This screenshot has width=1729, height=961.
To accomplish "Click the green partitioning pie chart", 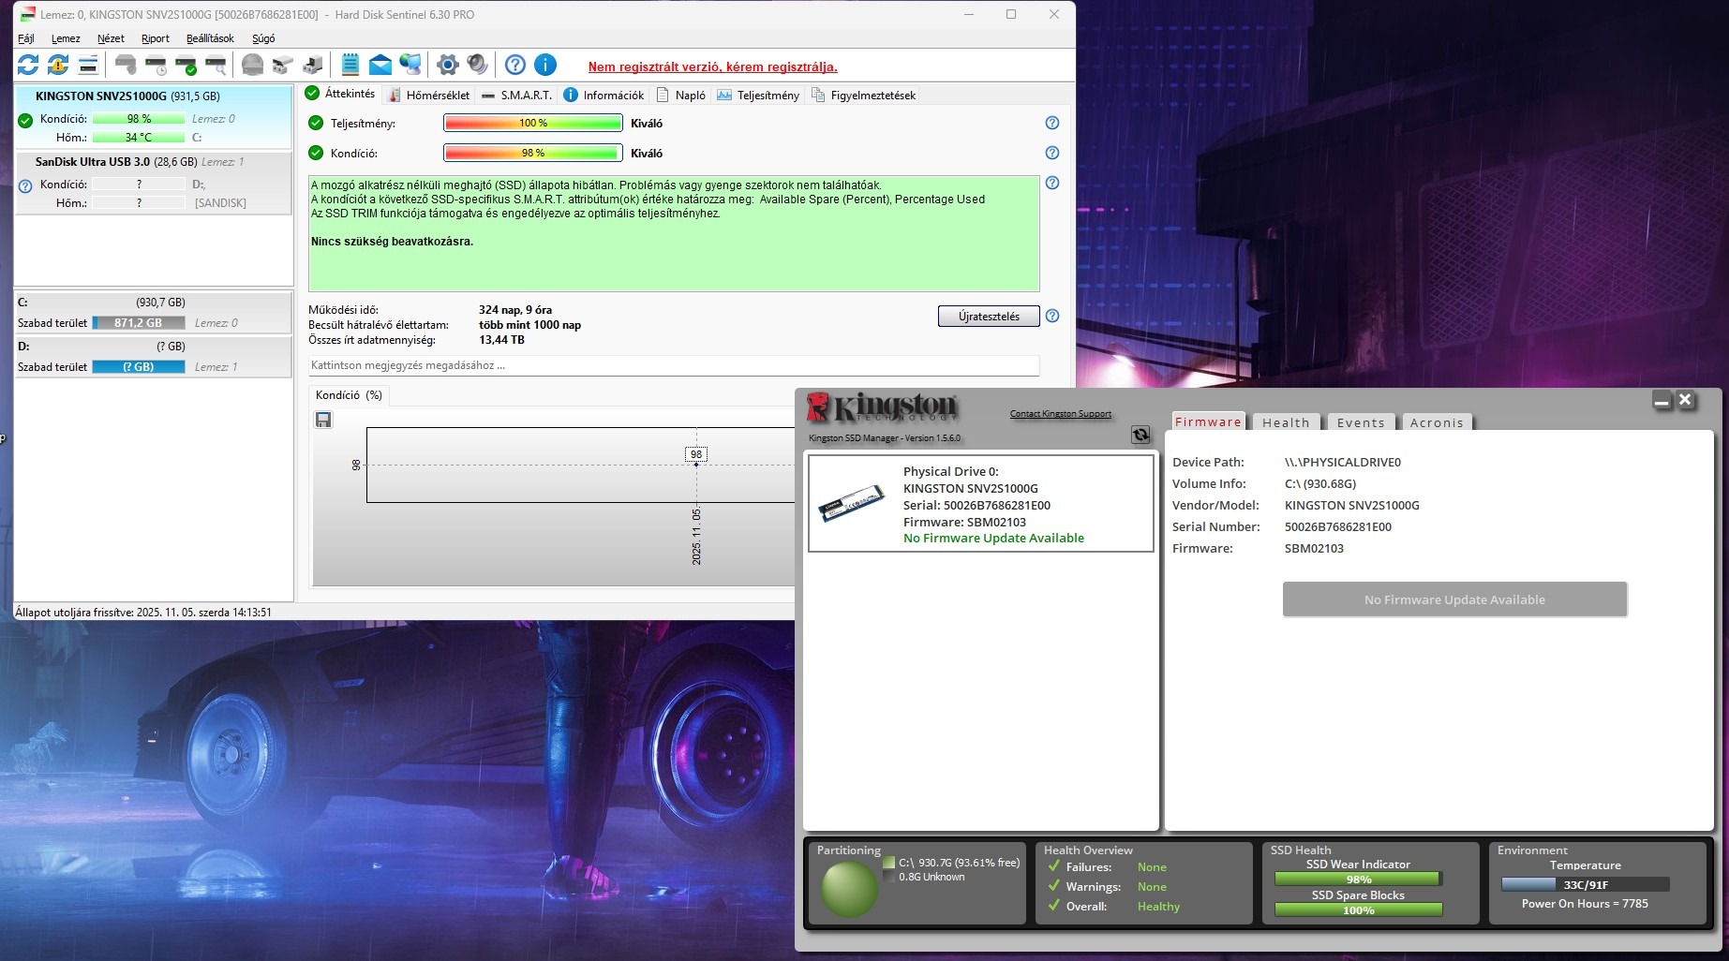I will pyautogui.click(x=849, y=889).
